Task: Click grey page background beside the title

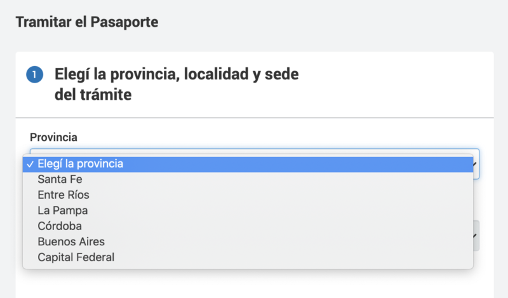Action: click(324, 23)
